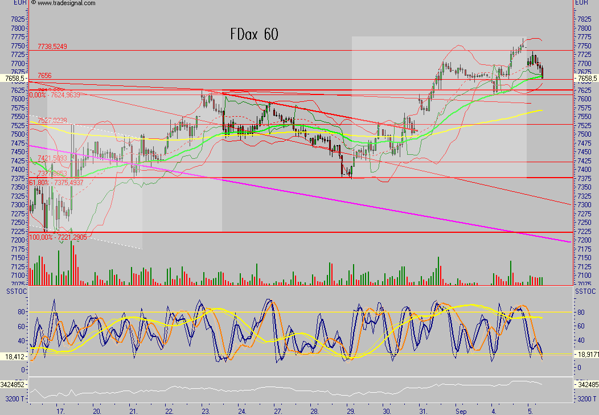
Task: Select the 100,00% - 7221,2905 Fibonacci label
Action: point(58,237)
